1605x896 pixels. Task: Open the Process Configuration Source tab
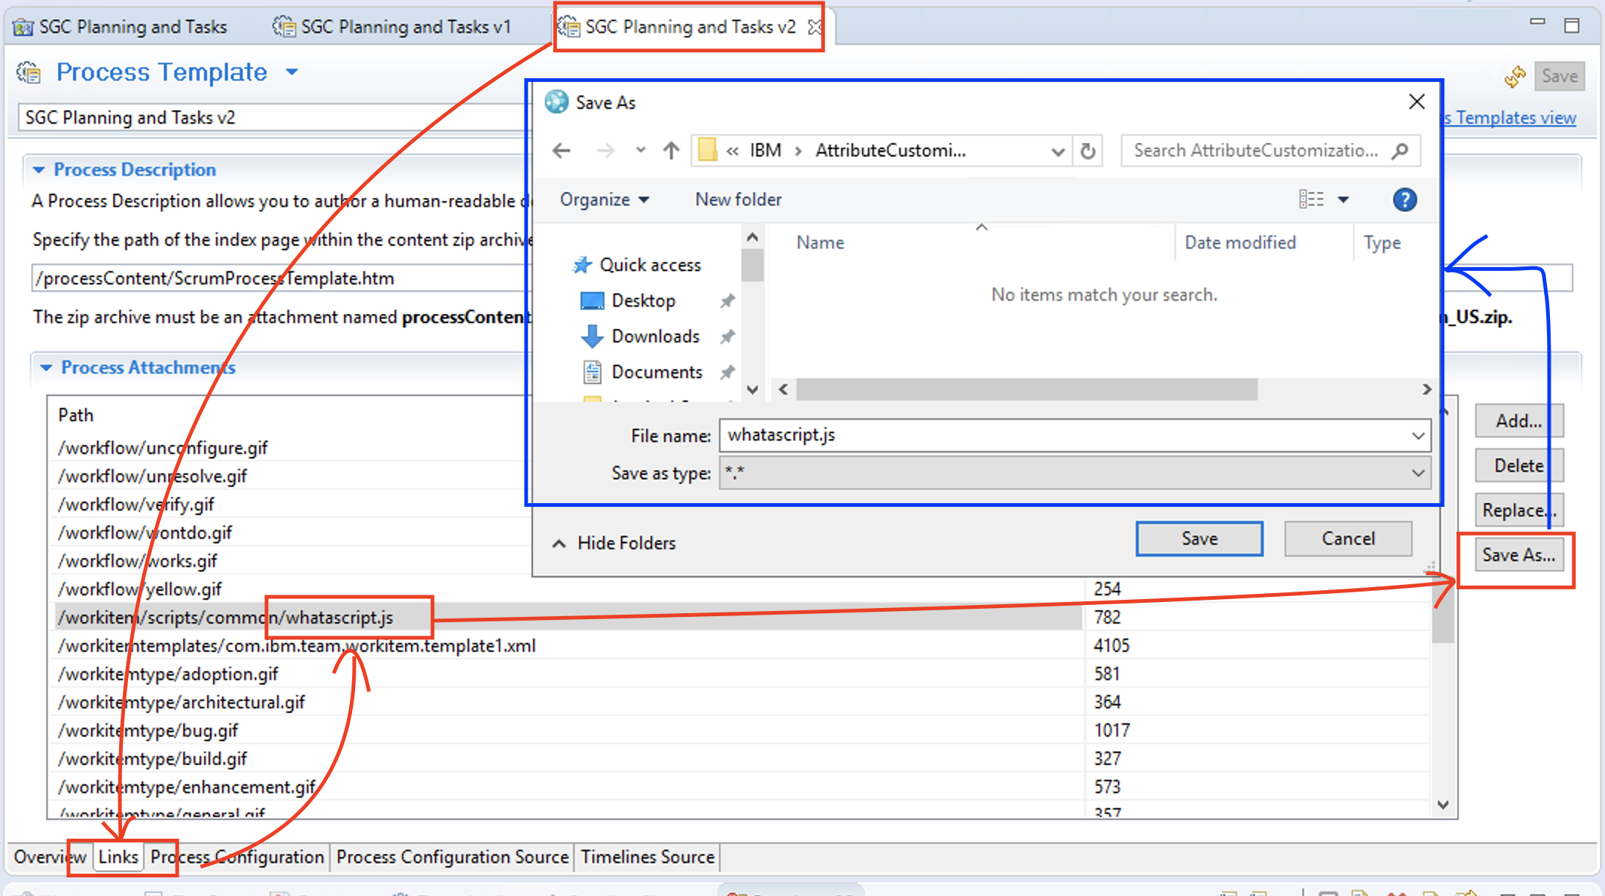click(451, 857)
